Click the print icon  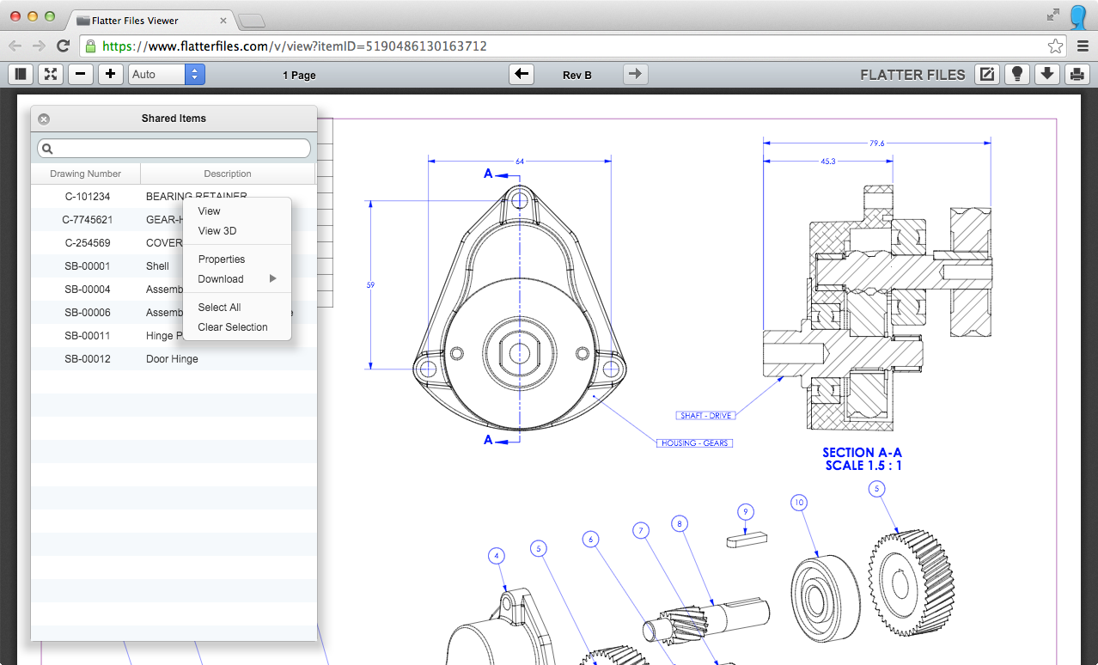(x=1077, y=74)
